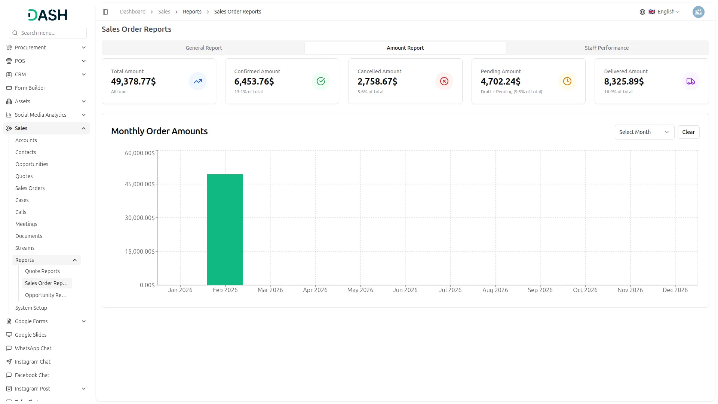Screen dimensions: 718x404
Task: Open the Select Month dropdown
Action: click(644, 132)
